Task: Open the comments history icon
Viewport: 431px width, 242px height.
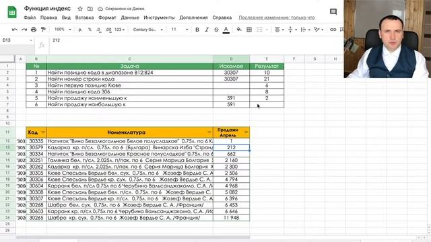Action: 333,11
